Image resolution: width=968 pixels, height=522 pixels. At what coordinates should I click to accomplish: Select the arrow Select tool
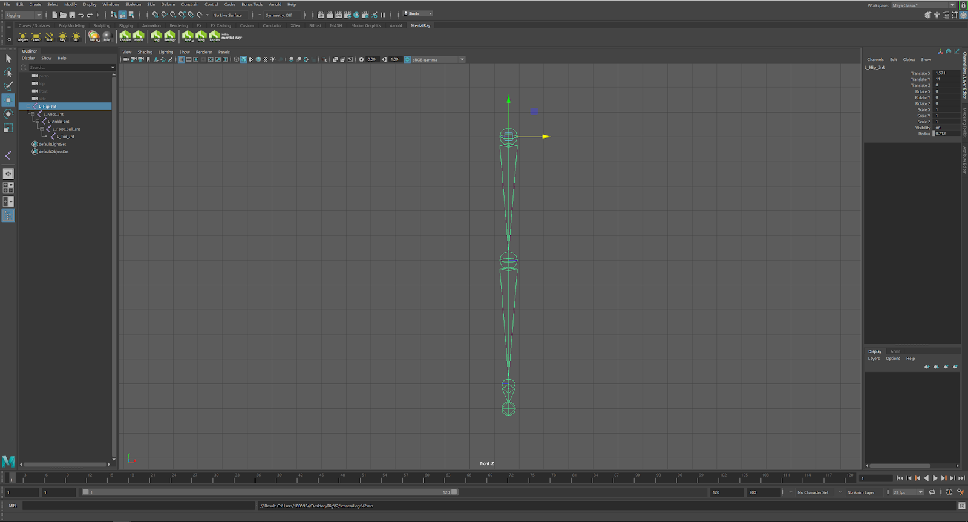coord(8,59)
